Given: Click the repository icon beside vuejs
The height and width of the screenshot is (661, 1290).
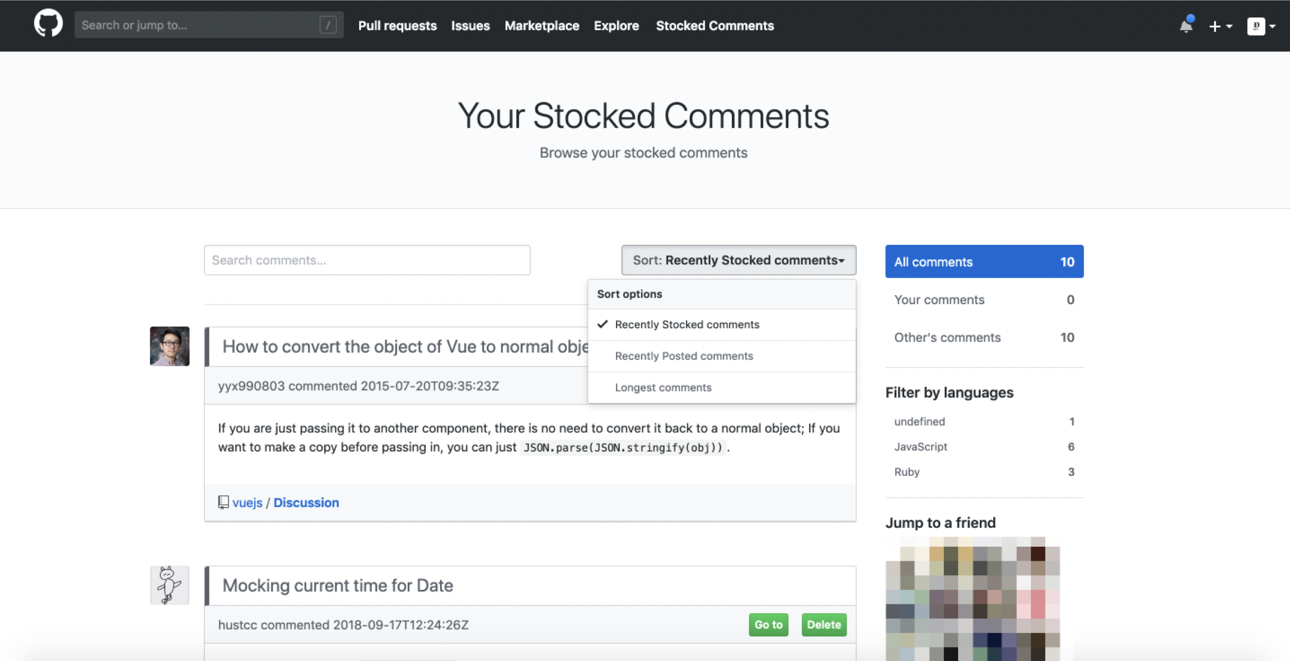Looking at the screenshot, I should [x=223, y=502].
